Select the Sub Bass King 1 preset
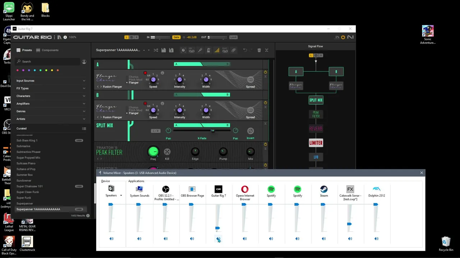 [27, 140]
